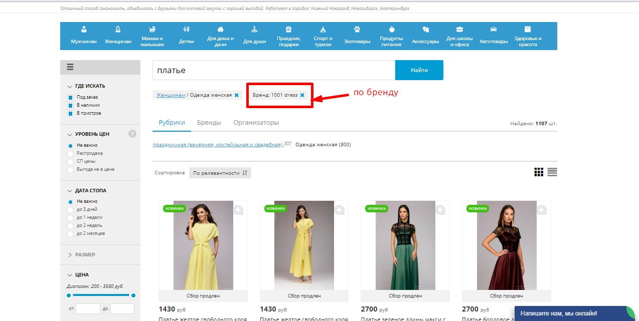Click the Найти search button

[419, 70]
